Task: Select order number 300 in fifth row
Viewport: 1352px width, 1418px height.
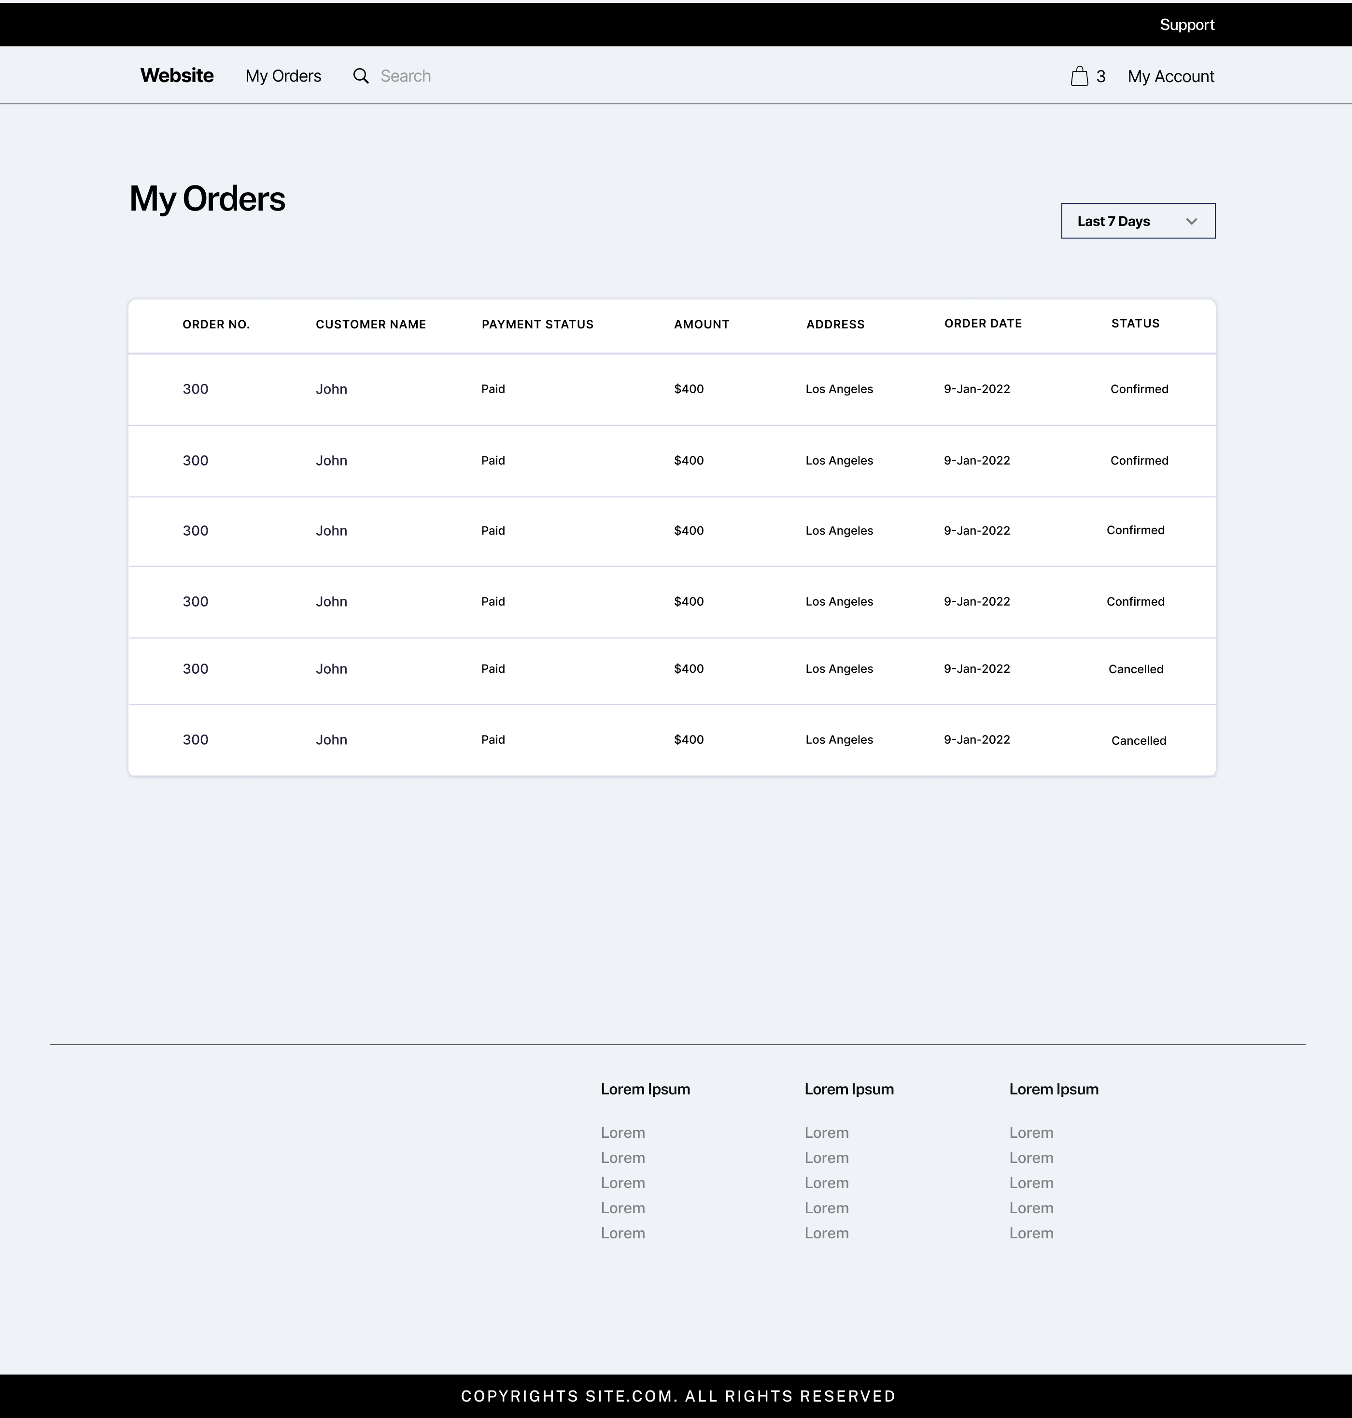Action: [x=195, y=669]
